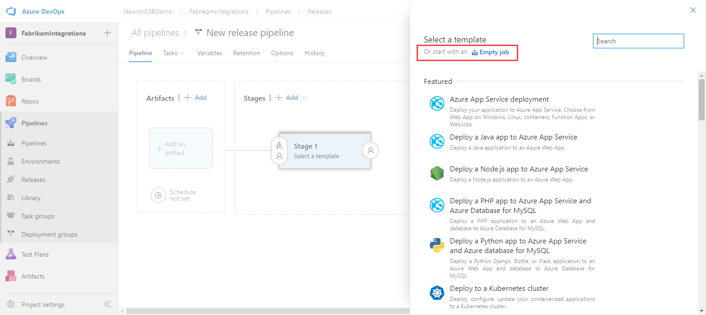Open the Repos icon in sidebar
The height and width of the screenshot is (315, 706).
point(11,101)
